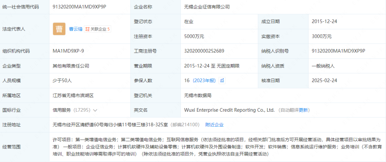Open 关联企业 5 related companies badge
Image resolution: width=386 pixels, height=162 pixels.
98,29
